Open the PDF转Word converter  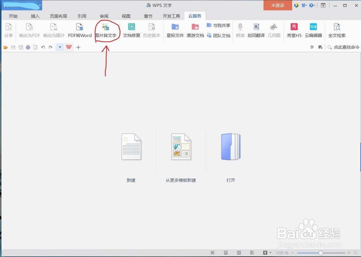coord(80,30)
